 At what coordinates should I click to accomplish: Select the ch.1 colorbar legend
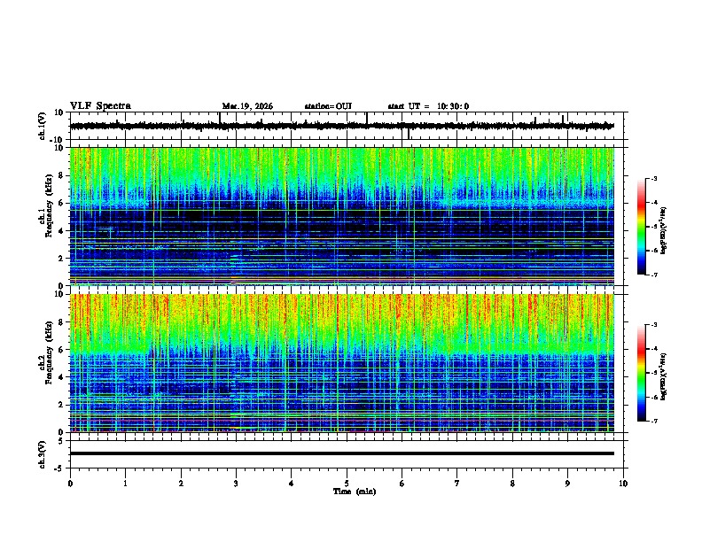click(642, 227)
